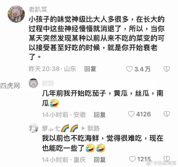Dislike the seafood comment by 萝小七
Image resolution: width=178 pixels, height=167 pixels.
(167, 159)
